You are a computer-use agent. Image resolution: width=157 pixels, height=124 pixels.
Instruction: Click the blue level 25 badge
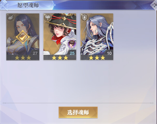point(72,53)
